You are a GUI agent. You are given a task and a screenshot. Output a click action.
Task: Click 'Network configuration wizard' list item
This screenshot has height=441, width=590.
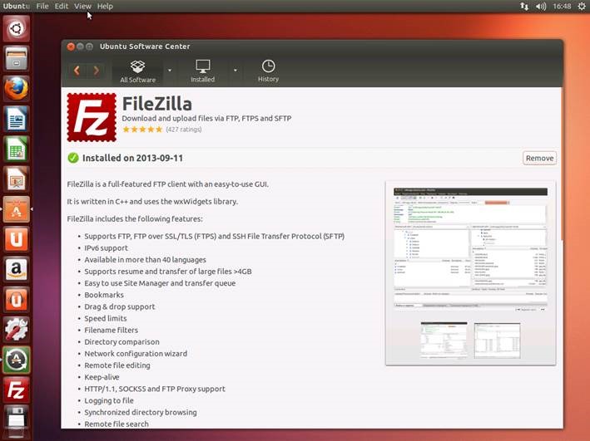pyautogui.click(x=136, y=354)
